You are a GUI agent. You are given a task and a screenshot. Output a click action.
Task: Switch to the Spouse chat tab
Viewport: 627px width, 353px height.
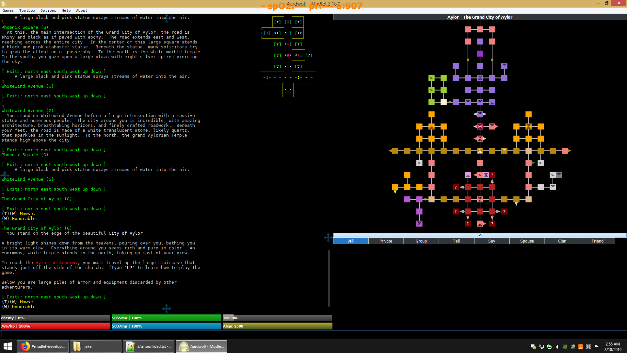(527, 241)
